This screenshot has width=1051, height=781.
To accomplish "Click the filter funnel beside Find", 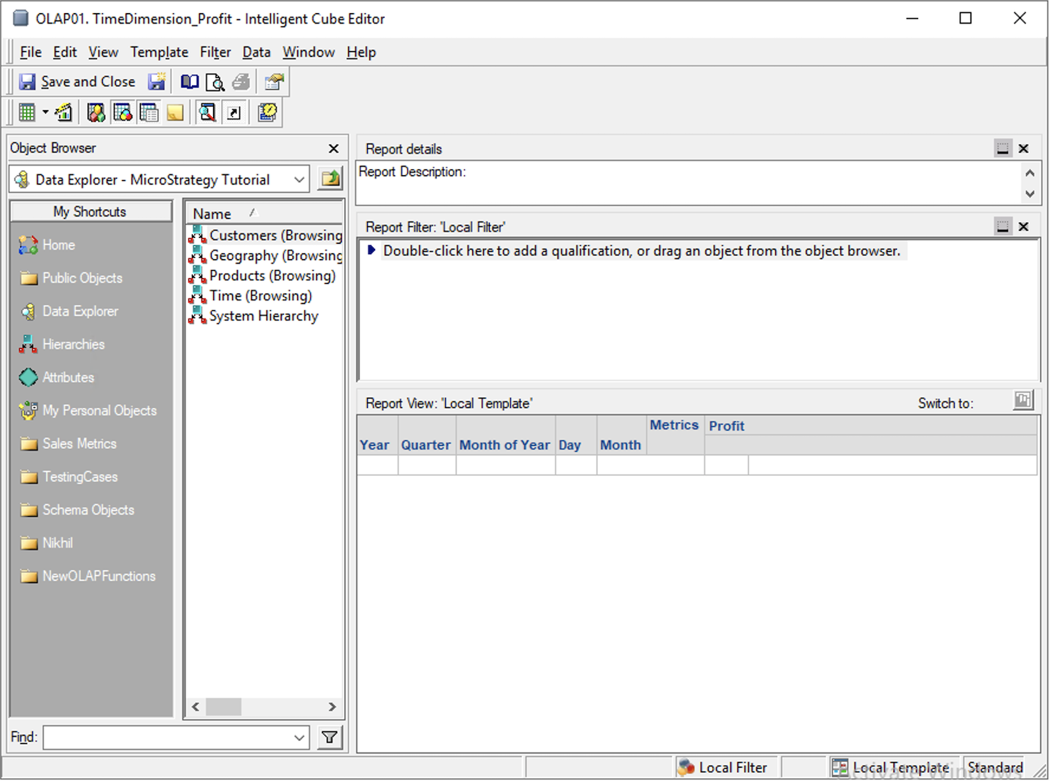I will coord(329,738).
